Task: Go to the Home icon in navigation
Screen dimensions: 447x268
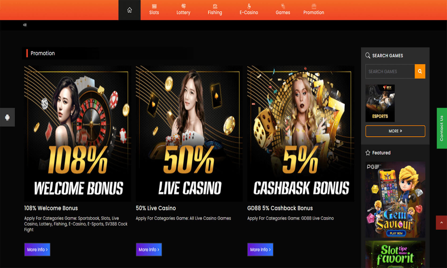Action: point(129,10)
